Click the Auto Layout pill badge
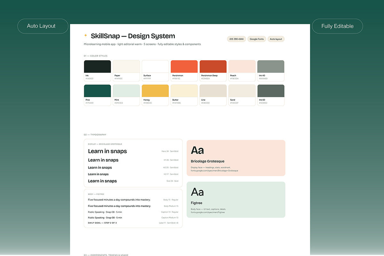Viewport: 384px width, 256px height. [x=43, y=26]
